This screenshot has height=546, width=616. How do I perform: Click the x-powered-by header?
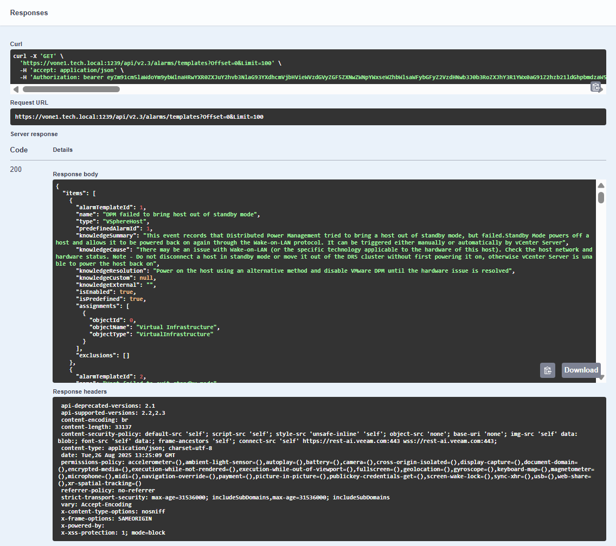pos(83,526)
